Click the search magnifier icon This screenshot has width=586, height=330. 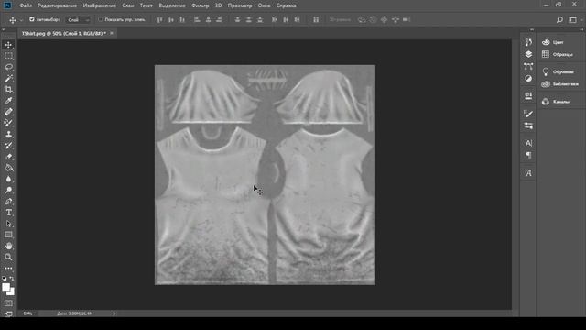pos(559,20)
